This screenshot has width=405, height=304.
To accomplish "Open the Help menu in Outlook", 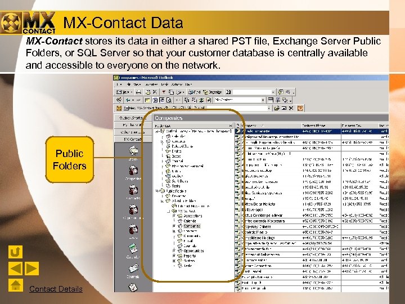I will point(188,84).
